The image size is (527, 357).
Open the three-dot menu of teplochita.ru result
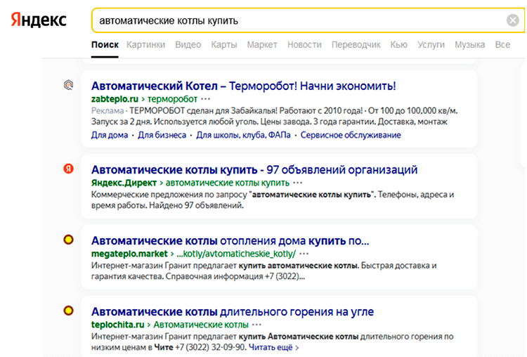[256, 325]
